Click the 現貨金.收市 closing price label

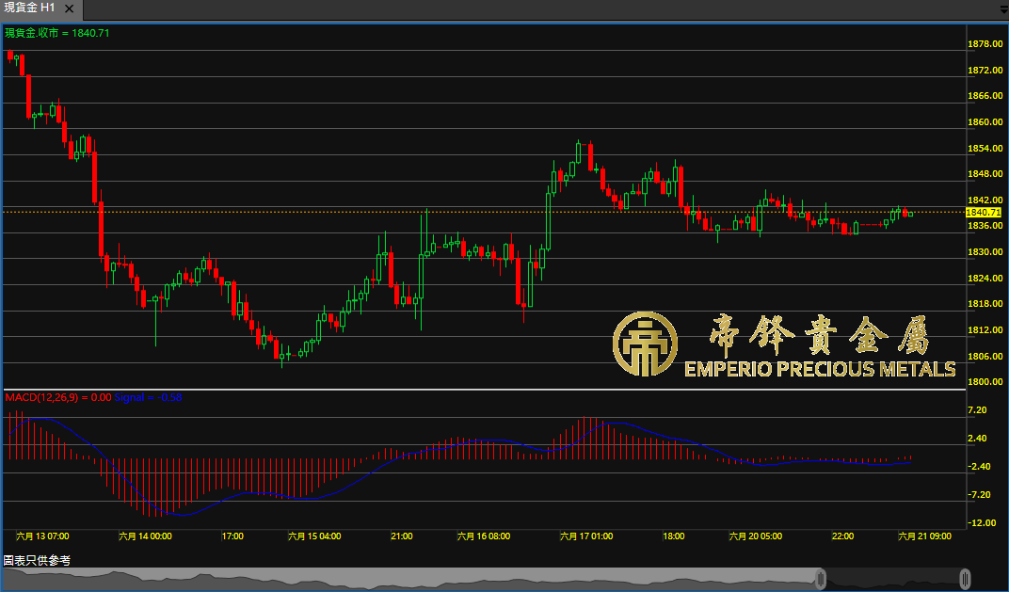pos(57,33)
